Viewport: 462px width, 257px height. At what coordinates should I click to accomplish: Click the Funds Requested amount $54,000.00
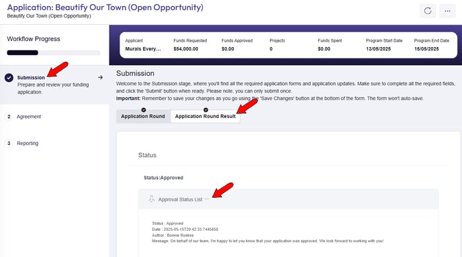pos(185,49)
